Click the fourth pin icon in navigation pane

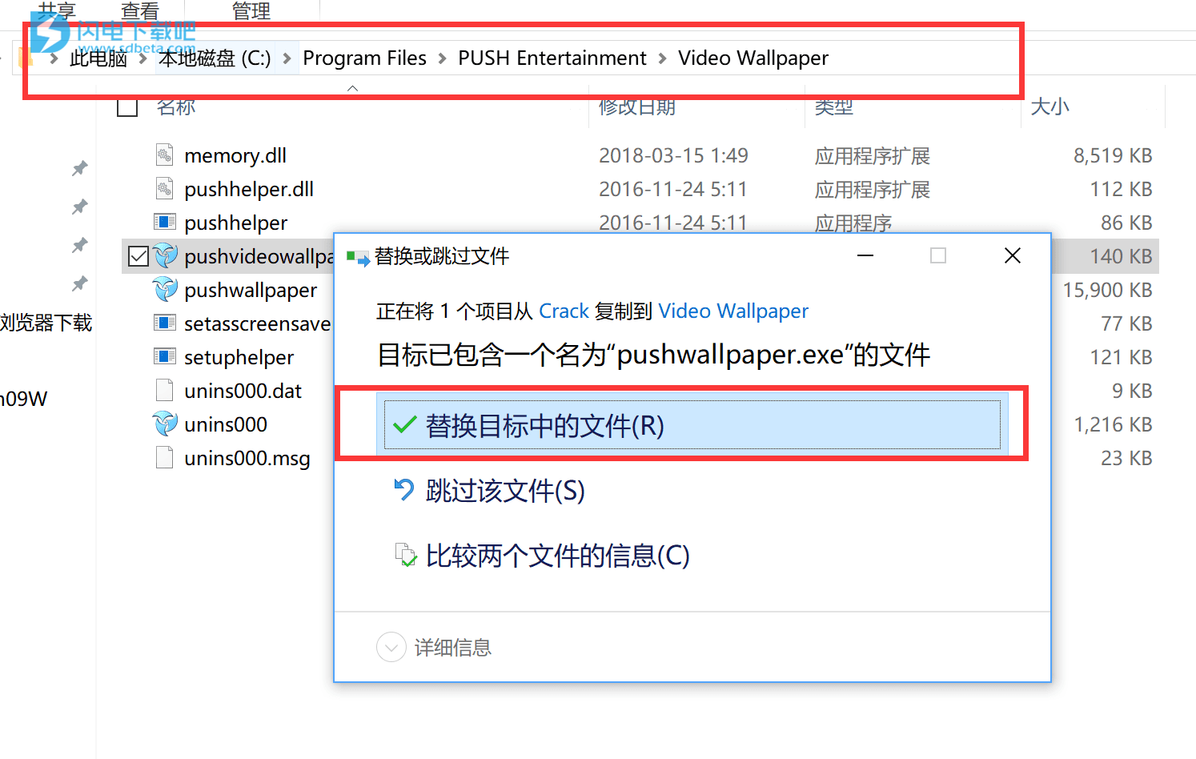point(79,283)
